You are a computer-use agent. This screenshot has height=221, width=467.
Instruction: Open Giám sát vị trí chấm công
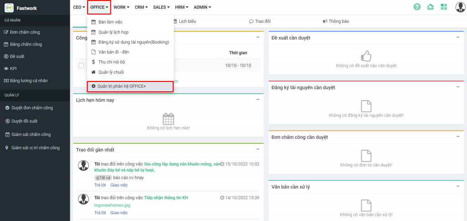point(35,148)
